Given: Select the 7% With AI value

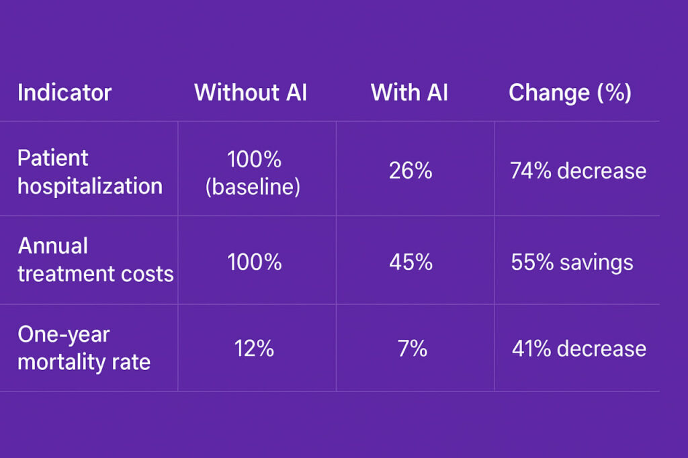Looking at the screenshot, I should (411, 349).
